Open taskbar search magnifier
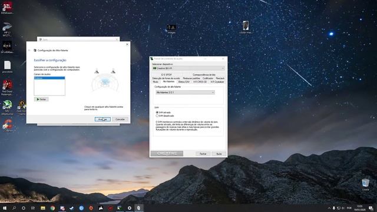Viewport: 377px width, 212px height. pyautogui.click(x=14, y=208)
